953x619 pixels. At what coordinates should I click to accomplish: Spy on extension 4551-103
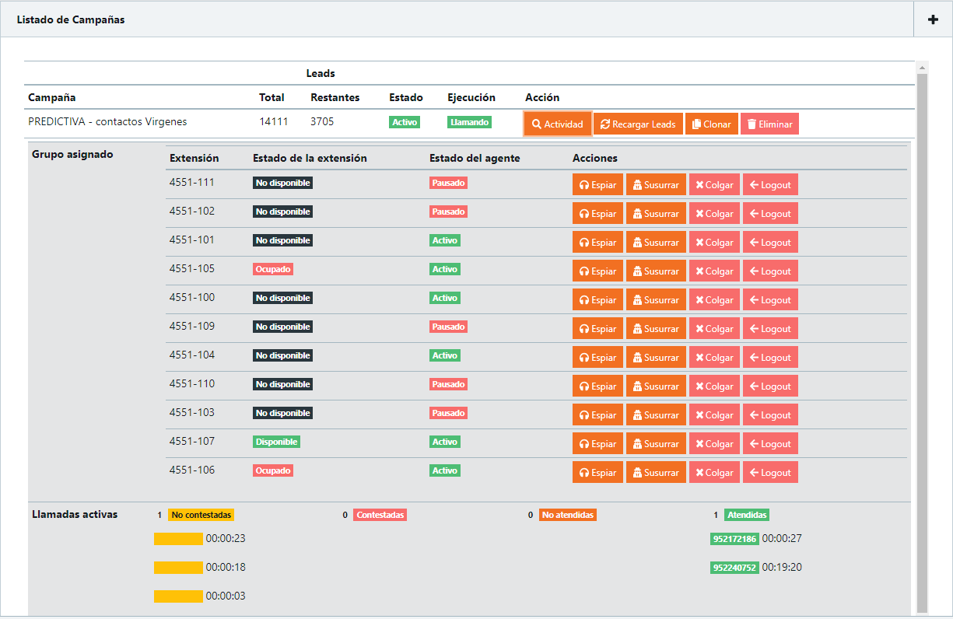(x=597, y=415)
